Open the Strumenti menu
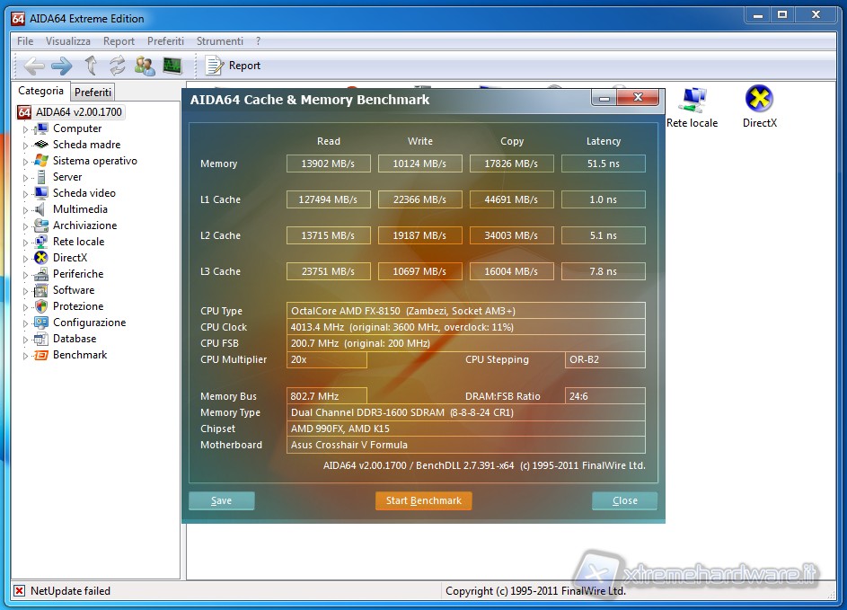Image resolution: width=847 pixels, height=610 pixels. click(220, 41)
